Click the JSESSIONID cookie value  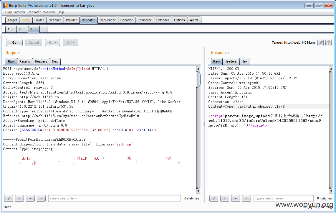(75, 130)
